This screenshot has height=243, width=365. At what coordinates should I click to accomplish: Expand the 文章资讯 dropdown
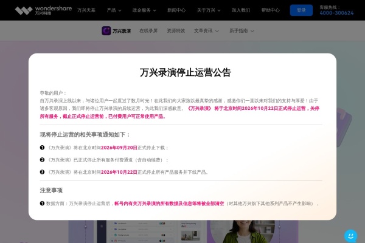tap(206, 31)
